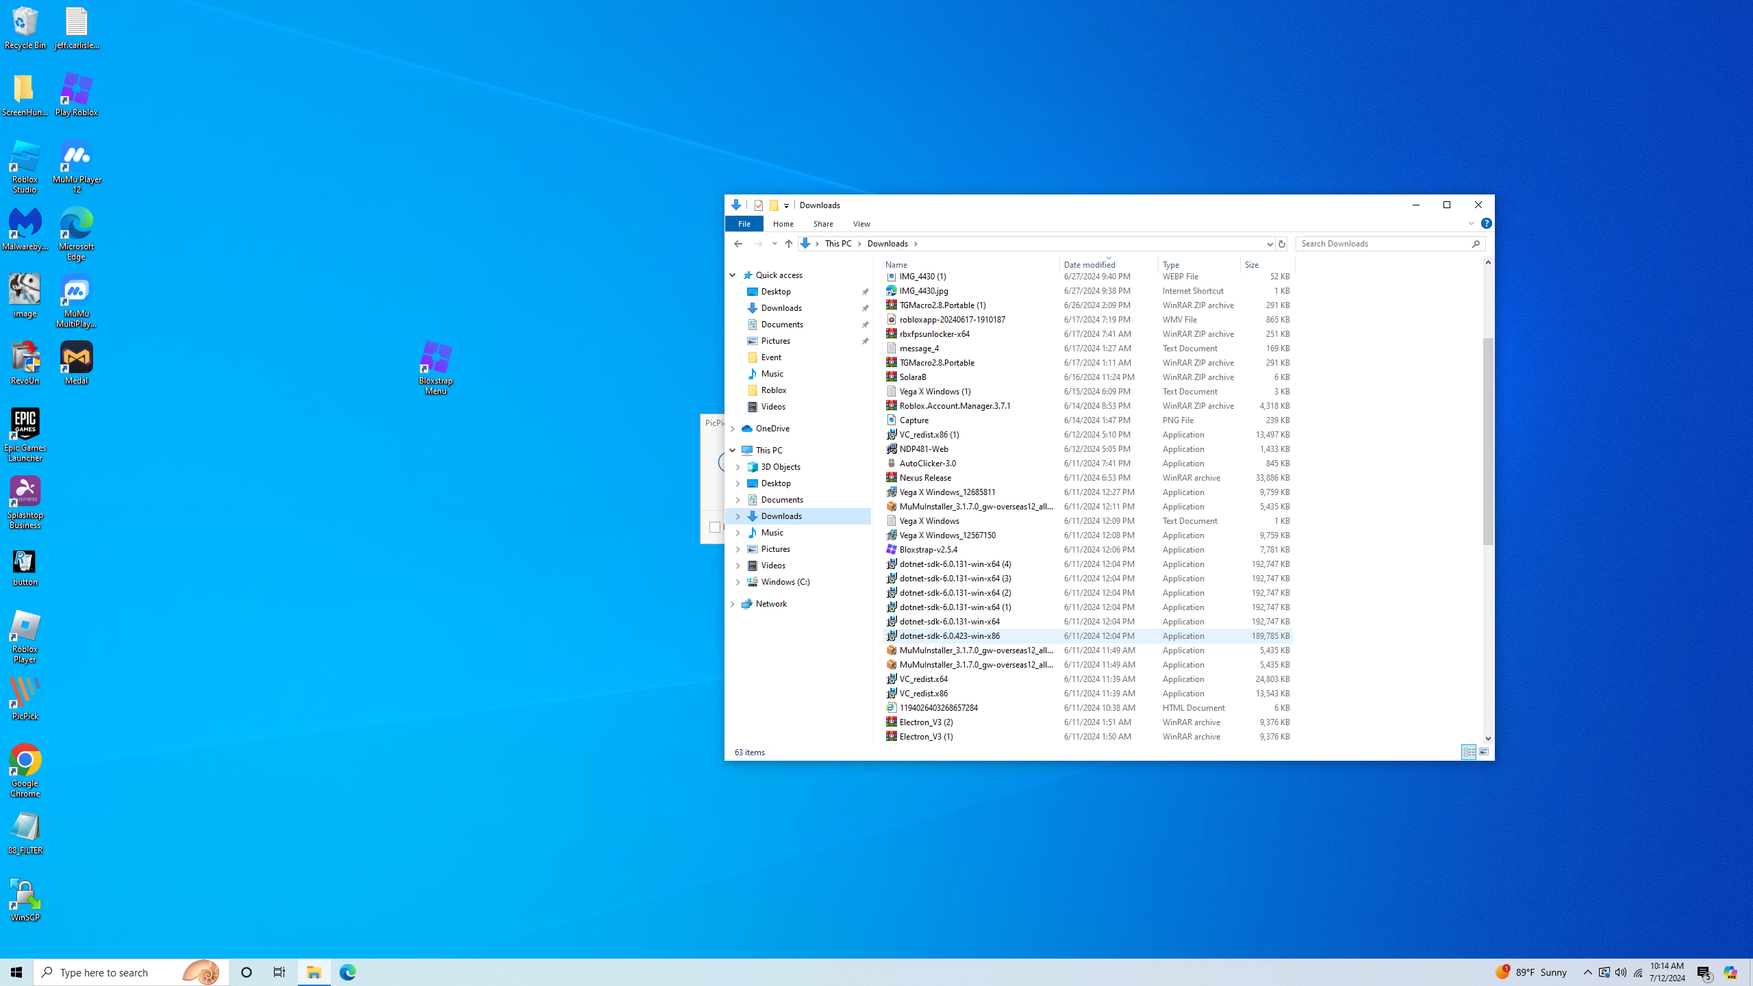The image size is (1753, 986).
Task: Click search magnifier in Search Downloads box
Action: click(1476, 244)
